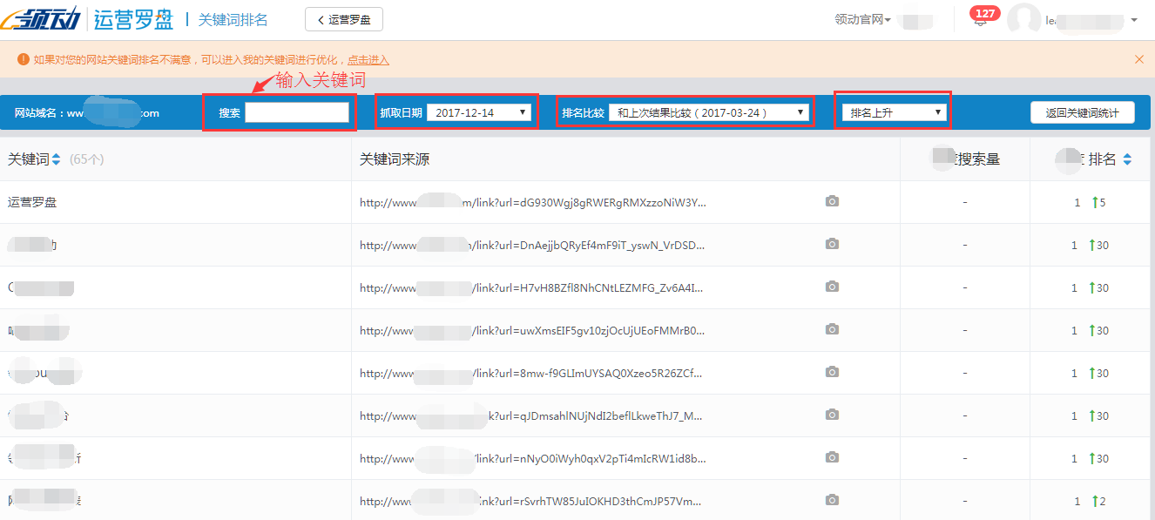Dismiss the warning banner with the × button

(1139, 61)
